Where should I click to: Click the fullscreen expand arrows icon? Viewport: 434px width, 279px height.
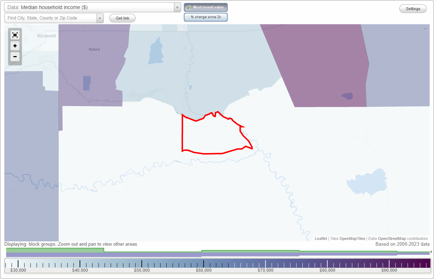point(15,35)
